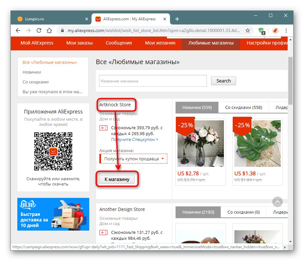Go back with the browser back arrow

(18, 30)
